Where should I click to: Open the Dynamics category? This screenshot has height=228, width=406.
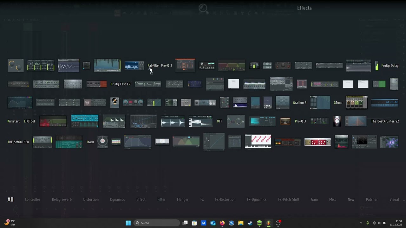pyautogui.click(x=117, y=199)
